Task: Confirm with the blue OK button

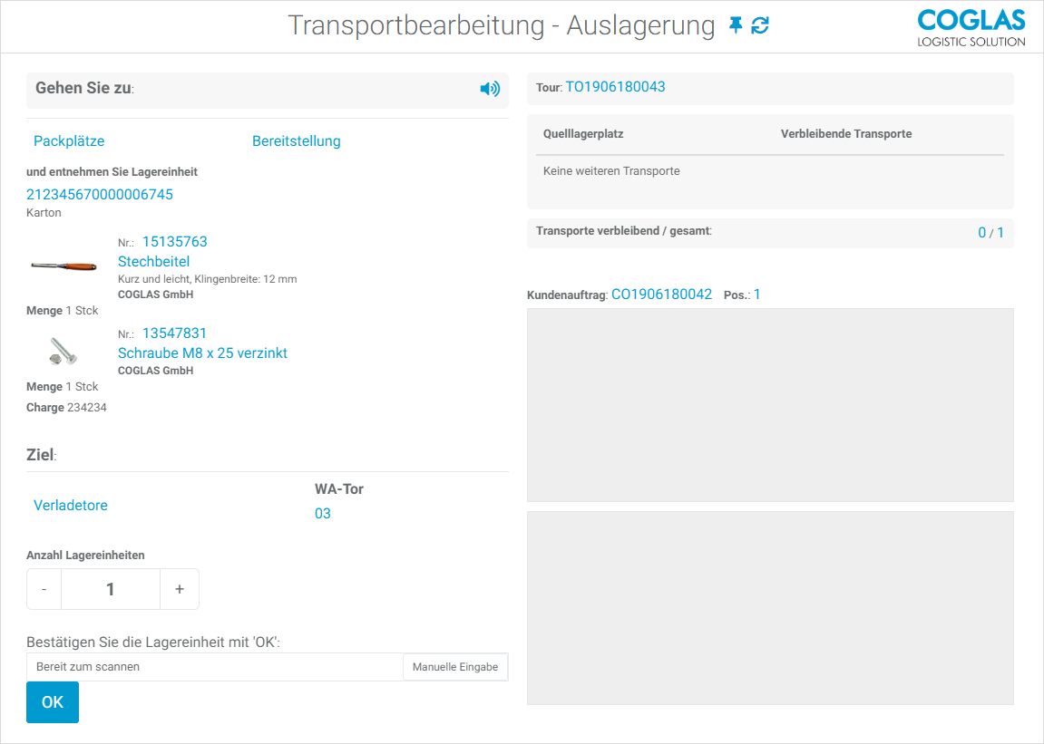Action: (x=53, y=702)
